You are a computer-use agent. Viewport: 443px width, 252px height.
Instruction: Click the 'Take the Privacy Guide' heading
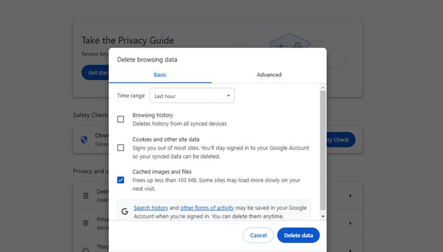click(x=128, y=40)
